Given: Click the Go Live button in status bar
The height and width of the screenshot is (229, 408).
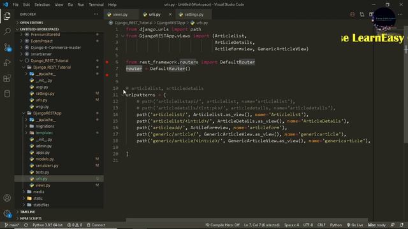Looking at the screenshot, I should 355,225.
